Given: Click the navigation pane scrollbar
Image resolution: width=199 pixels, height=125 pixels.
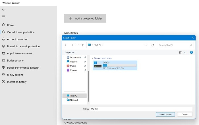Looking at the screenshot, I should coord(88,86).
